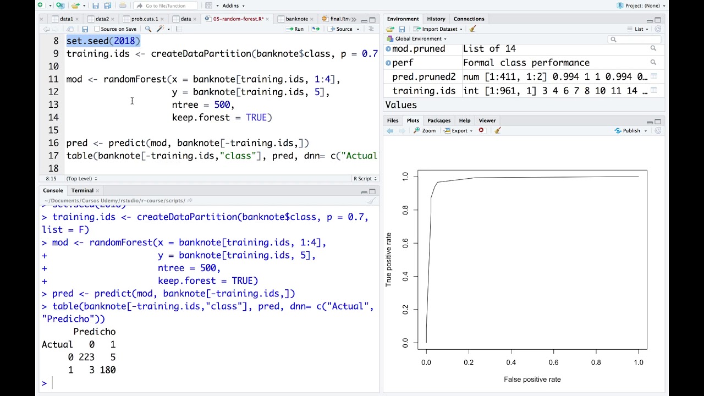Click the Open File folder icon

tap(75, 5)
